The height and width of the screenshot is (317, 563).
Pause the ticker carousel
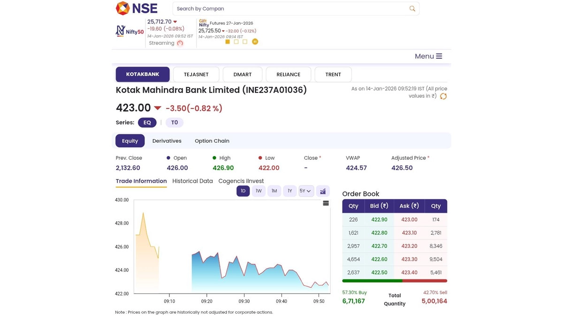click(x=255, y=42)
